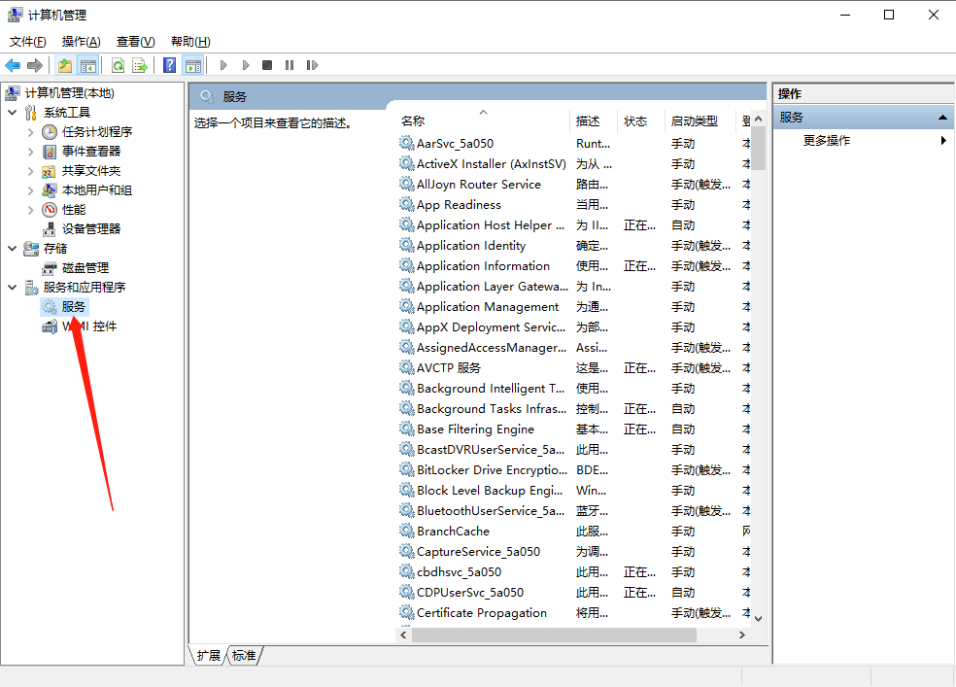The height and width of the screenshot is (687, 956).
Task: Open the 操作 menu
Action: [81, 42]
